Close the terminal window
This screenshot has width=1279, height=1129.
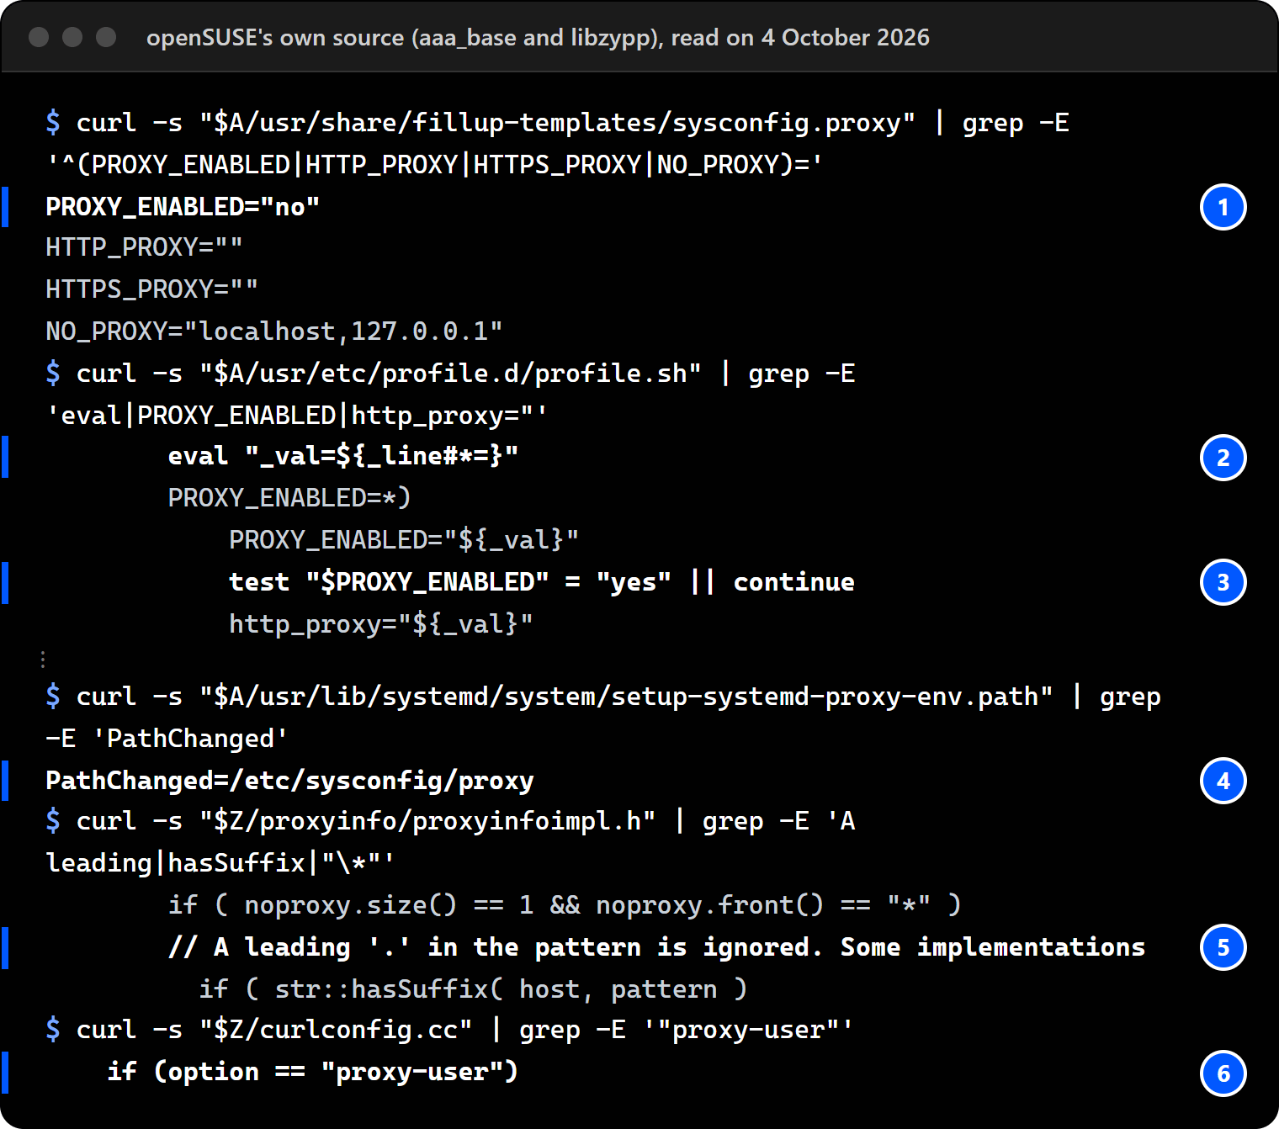(x=39, y=37)
